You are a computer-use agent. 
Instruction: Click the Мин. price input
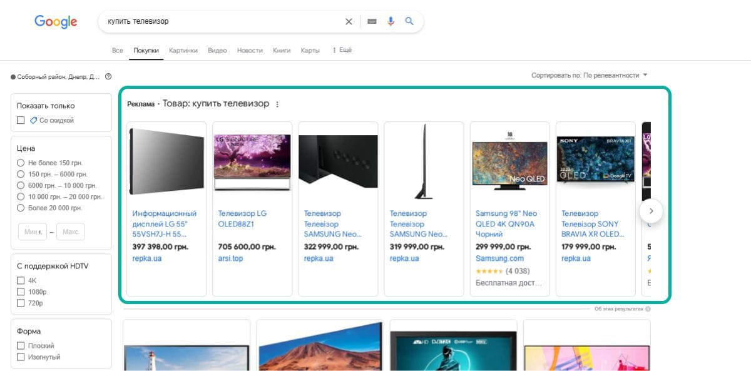tap(33, 232)
